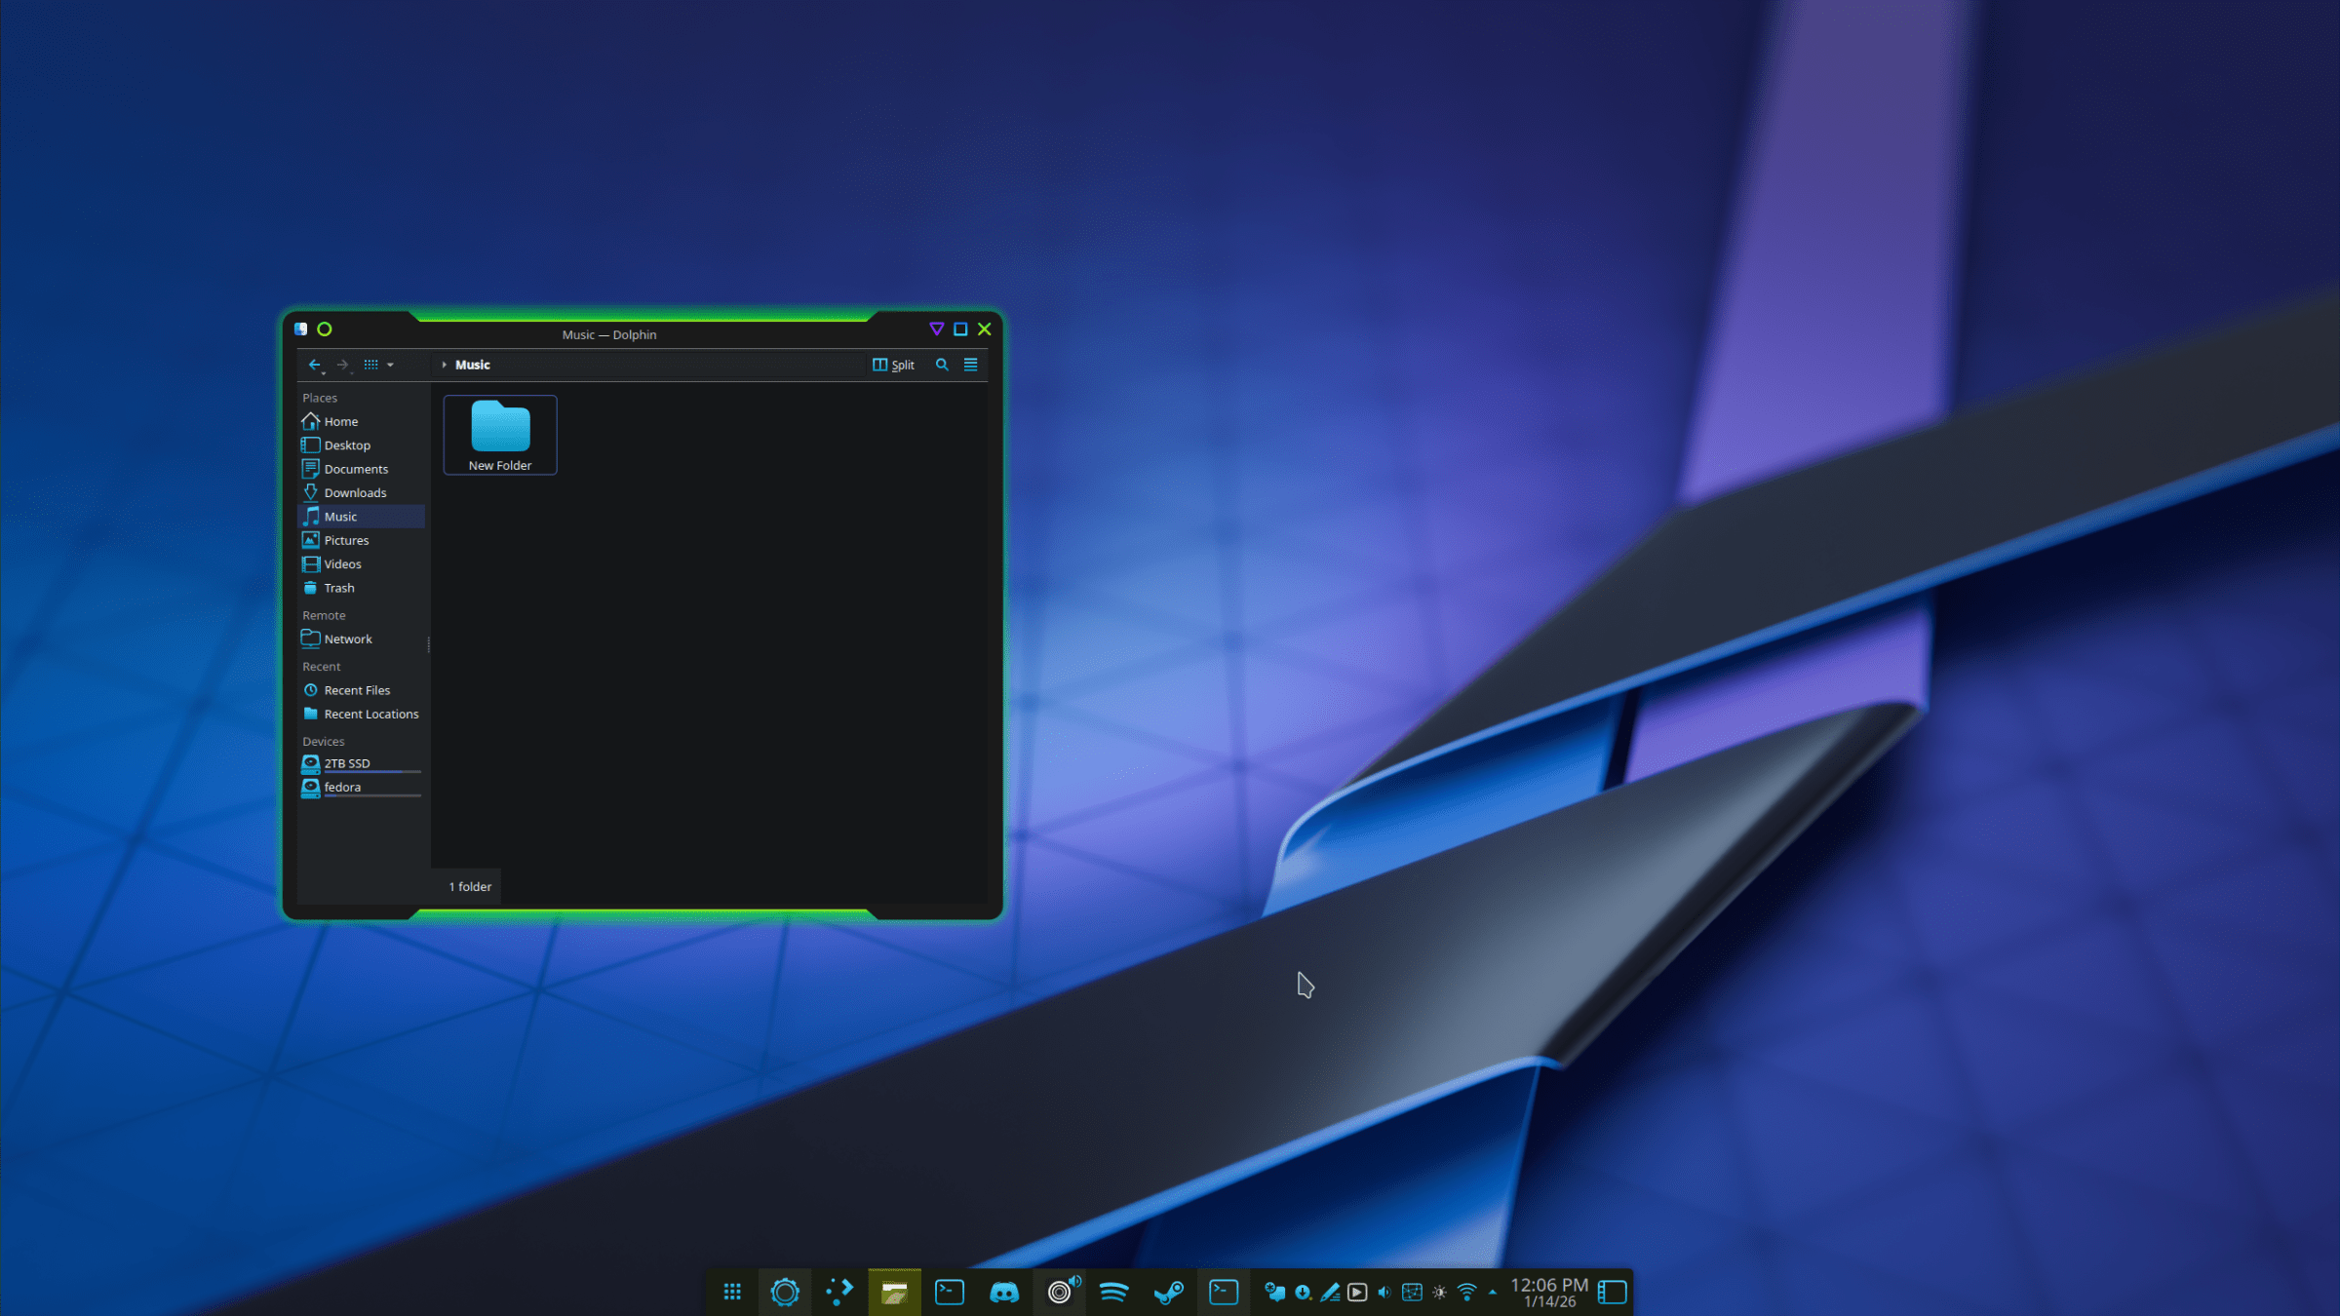
Task: Select Downloads in the Places panel
Action: [x=355, y=493]
